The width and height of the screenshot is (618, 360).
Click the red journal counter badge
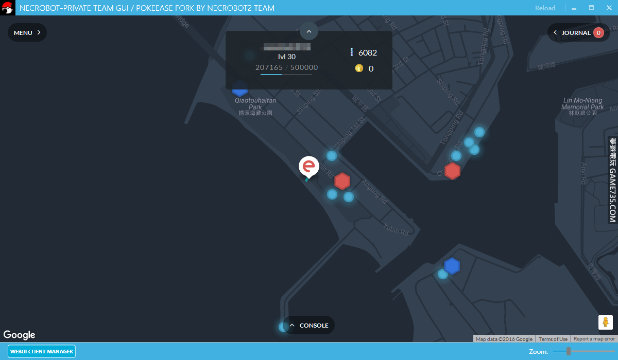598,32
